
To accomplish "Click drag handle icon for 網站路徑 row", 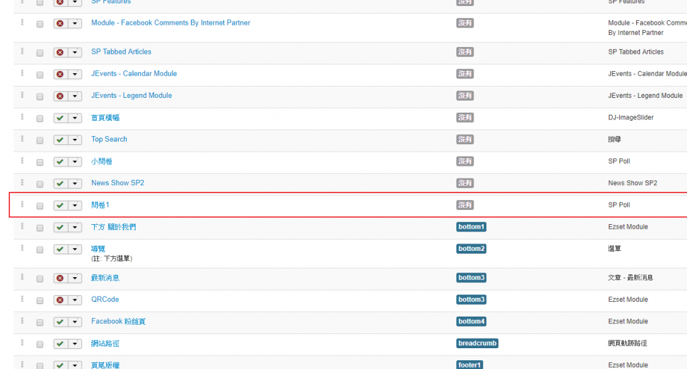I will point(22,343).
